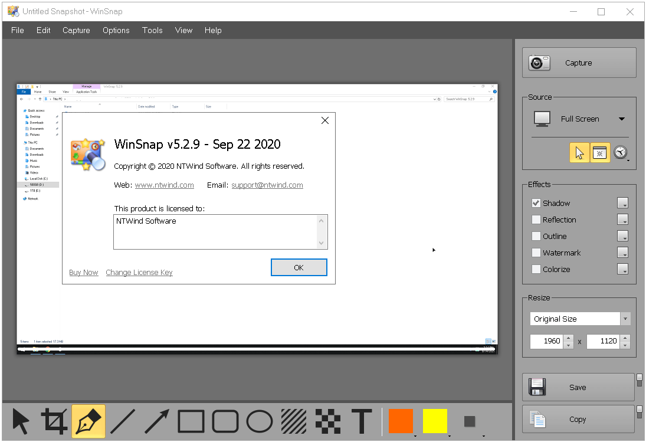Enable the Colorize effect
Image resolution: width=646 pixels, height=442 pixels.
536,269
